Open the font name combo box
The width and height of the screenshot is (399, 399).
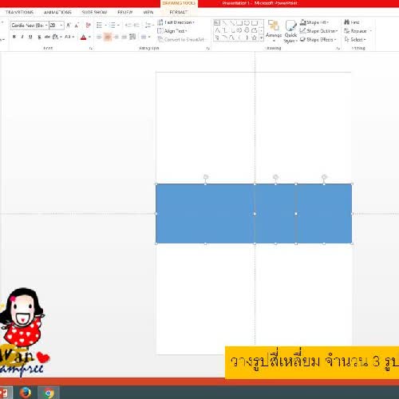(30, 26)
